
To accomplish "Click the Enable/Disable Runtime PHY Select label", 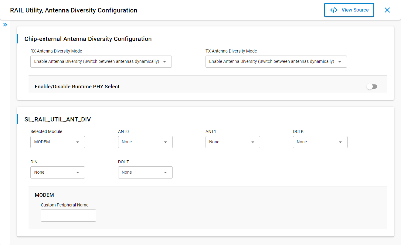I will click(77, 87).
